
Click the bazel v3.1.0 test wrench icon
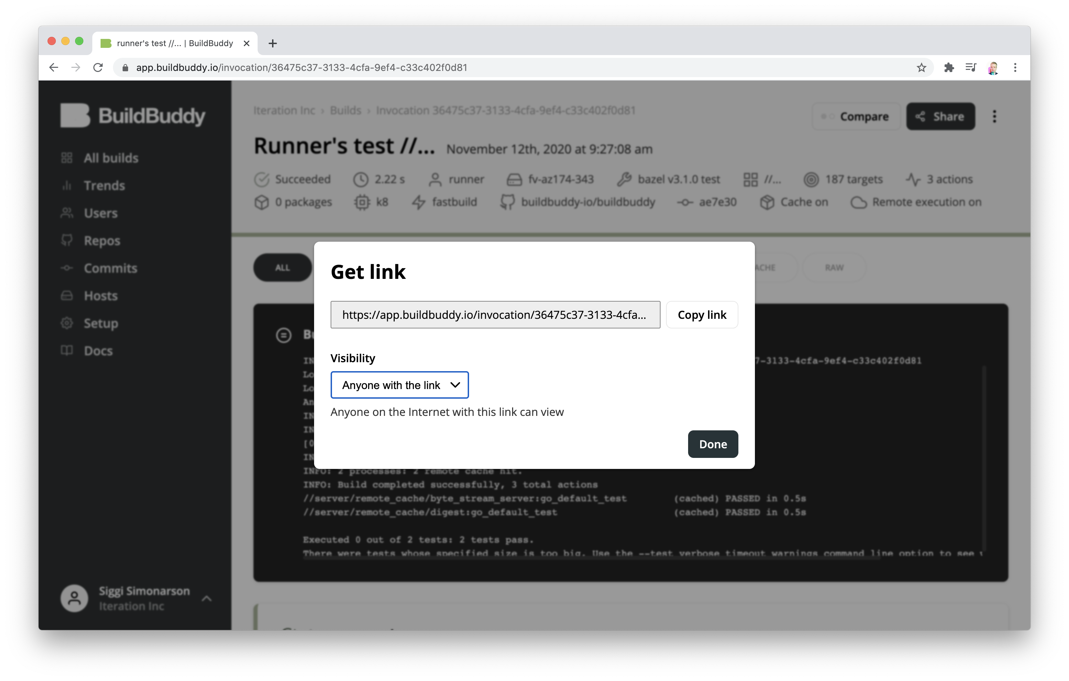[624, 179]
